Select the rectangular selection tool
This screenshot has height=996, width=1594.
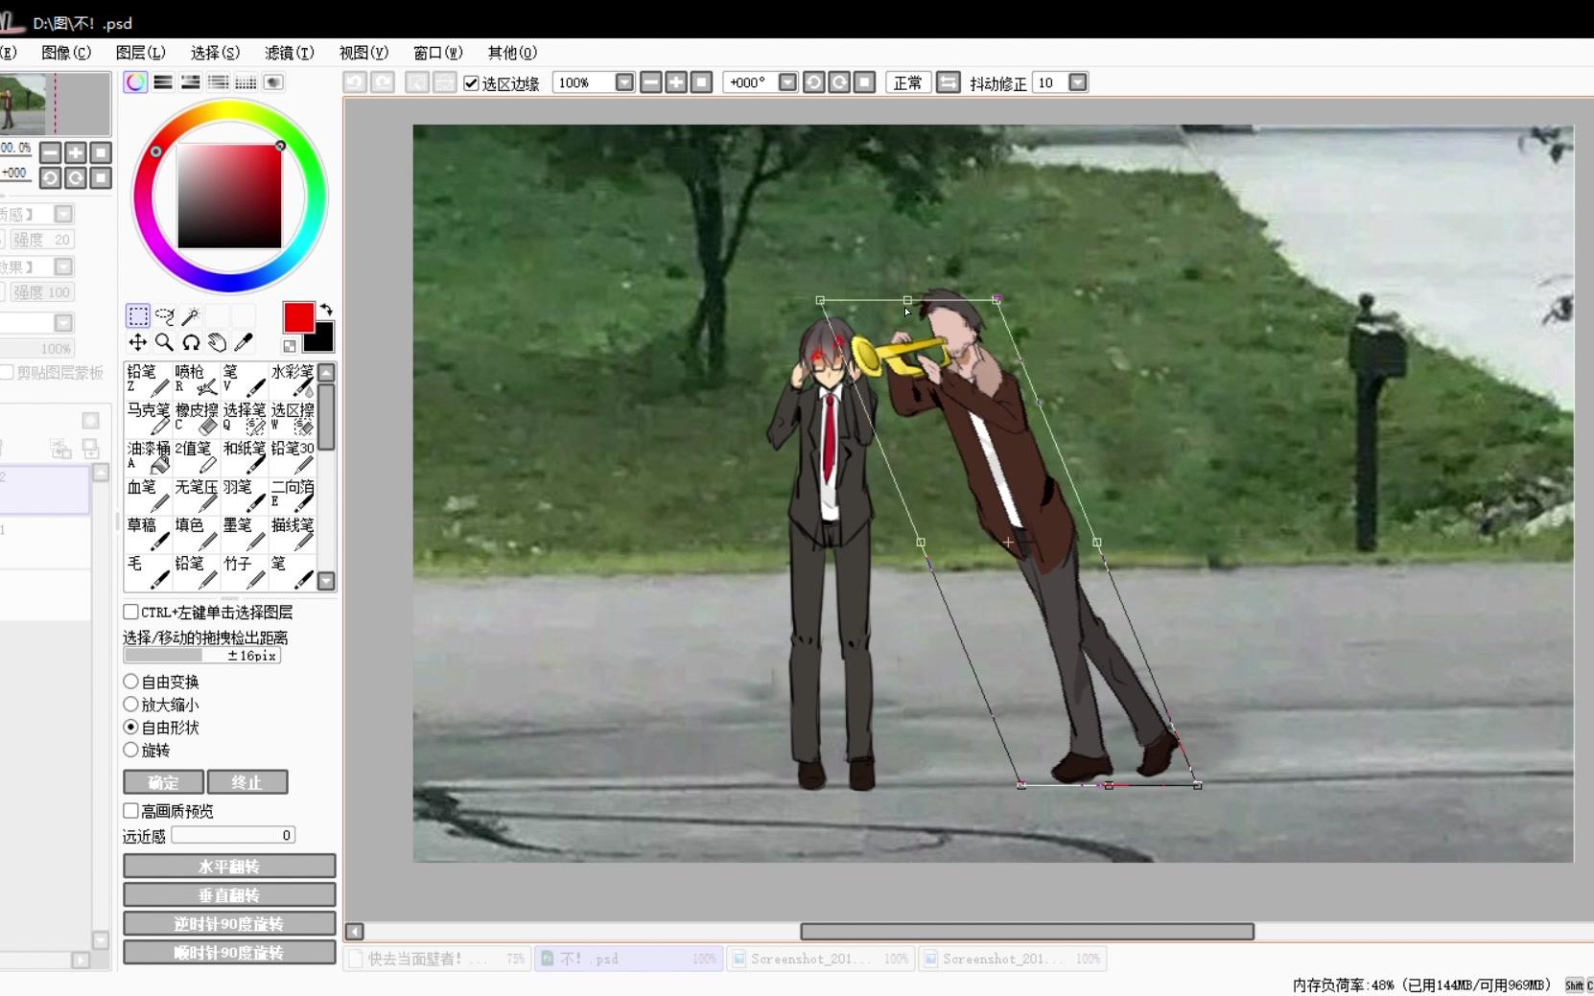pos(138,315)
